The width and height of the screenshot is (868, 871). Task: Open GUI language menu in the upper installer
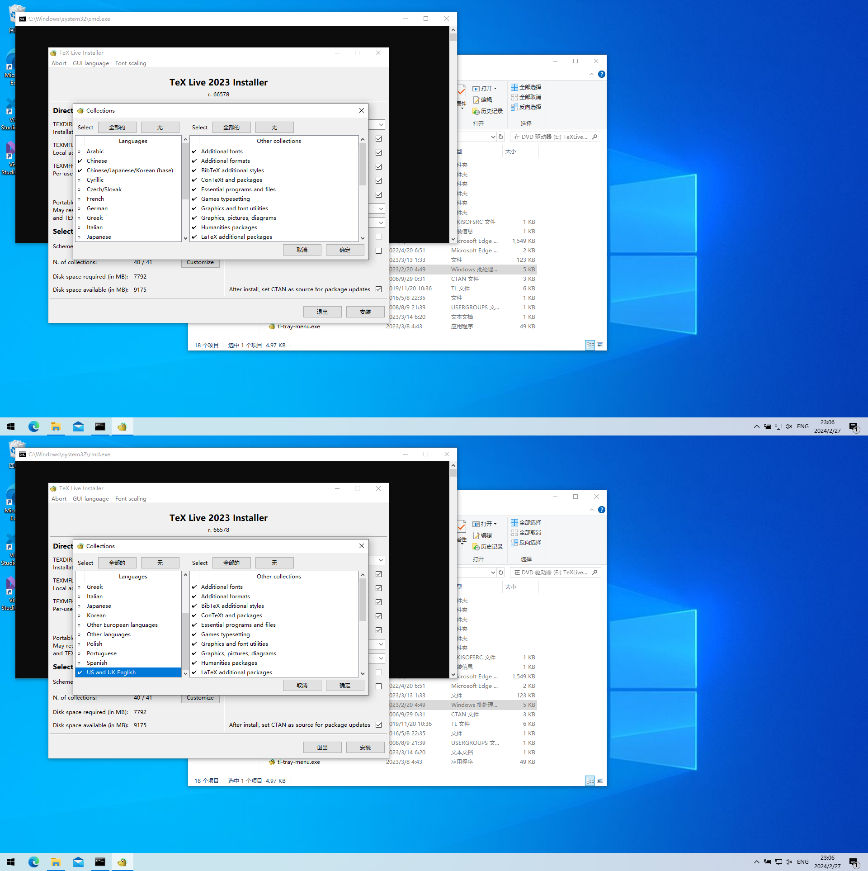(91, 63)
